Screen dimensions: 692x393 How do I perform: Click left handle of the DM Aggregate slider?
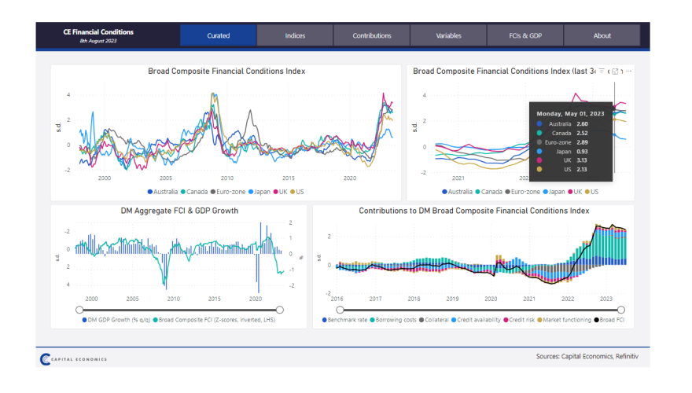coord(78,310)
